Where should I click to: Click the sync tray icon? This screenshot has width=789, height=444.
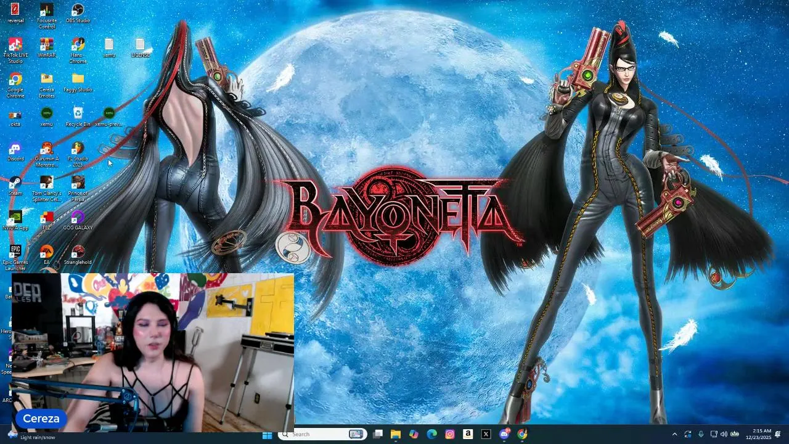click(688, 435)
